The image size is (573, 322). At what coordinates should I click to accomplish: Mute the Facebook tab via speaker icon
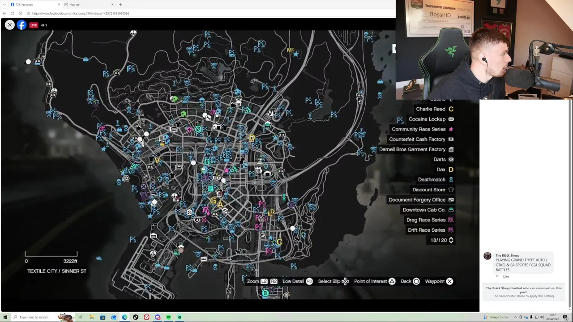18,4
